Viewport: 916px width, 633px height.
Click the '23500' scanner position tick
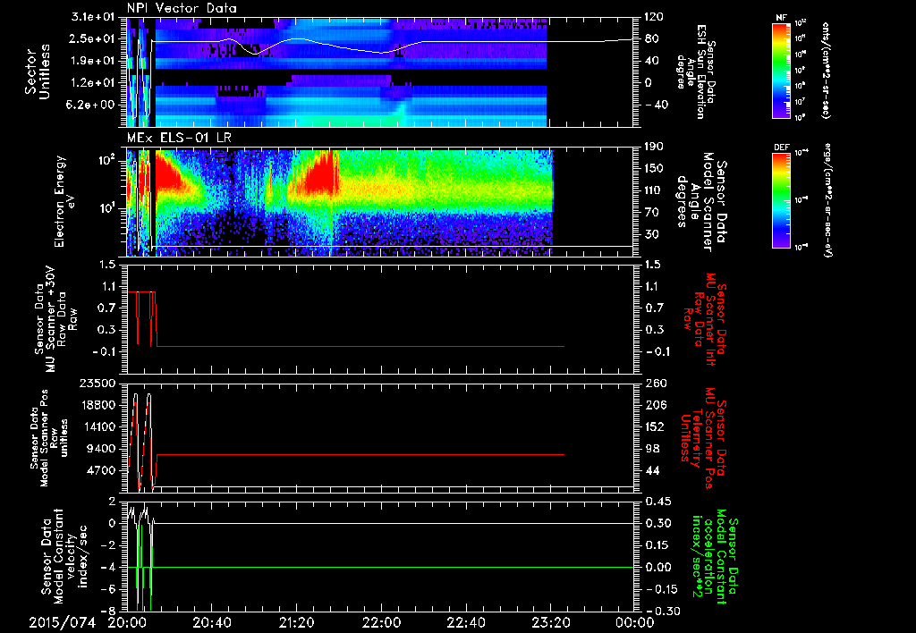[97, 383]
